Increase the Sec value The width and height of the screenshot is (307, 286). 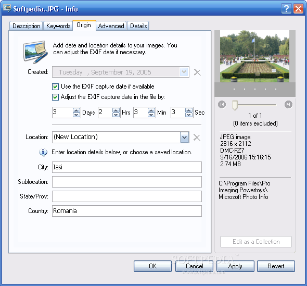[x=189, y=110]
